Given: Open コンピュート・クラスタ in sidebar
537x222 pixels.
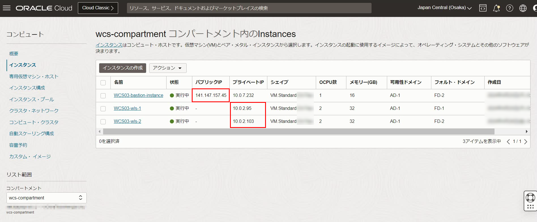Looking at the screenshot, I should pos(34,122).
